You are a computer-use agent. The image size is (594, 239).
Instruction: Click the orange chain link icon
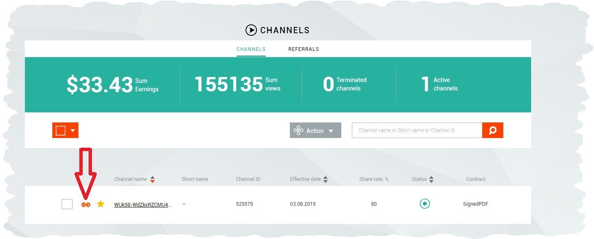tap(86, 204)
